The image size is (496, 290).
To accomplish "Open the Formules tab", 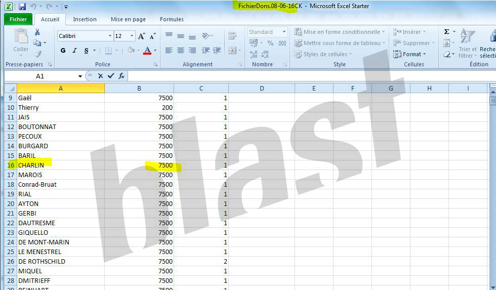I will (x=172, y=19).
